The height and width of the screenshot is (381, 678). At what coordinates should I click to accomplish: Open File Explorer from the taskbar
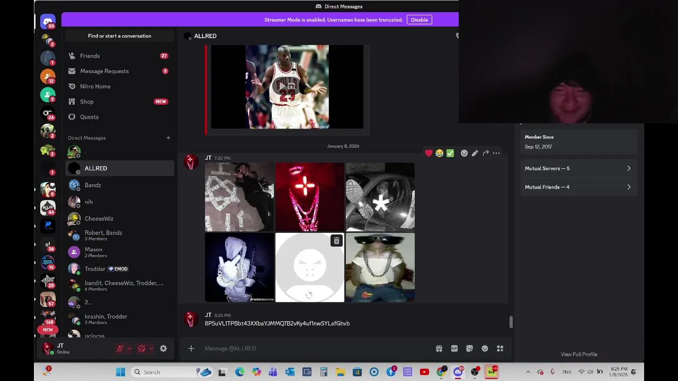341,372
